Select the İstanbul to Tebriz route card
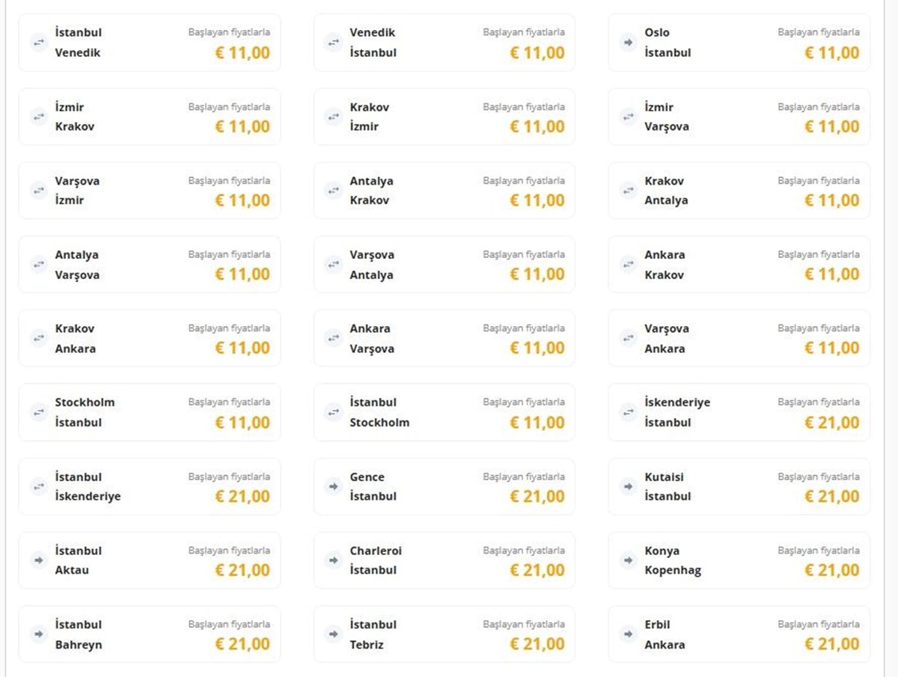The height and width of the screenshot is (677, 898). [445, 634]
